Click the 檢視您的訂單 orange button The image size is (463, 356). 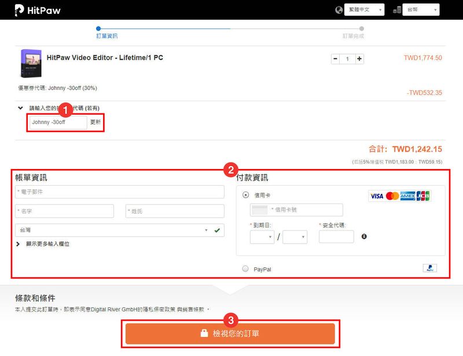point(230,334)
